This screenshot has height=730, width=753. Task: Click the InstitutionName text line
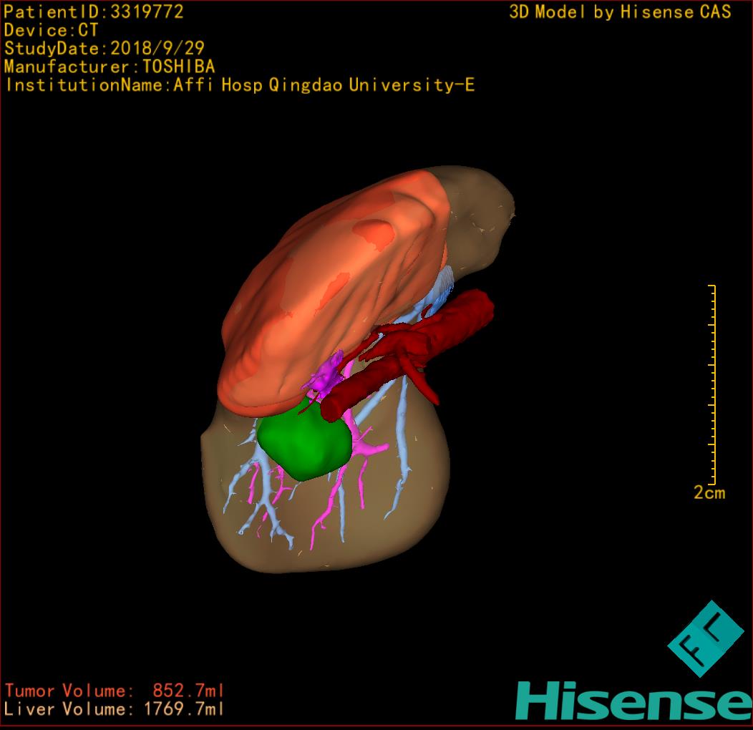point(240,85)
